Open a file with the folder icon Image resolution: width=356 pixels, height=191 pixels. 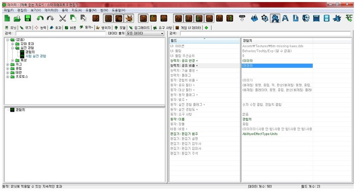click(17, 18)
